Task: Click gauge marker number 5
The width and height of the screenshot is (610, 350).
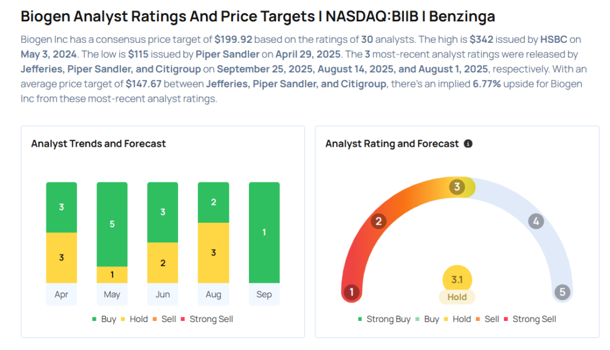Action: [561, 292]
